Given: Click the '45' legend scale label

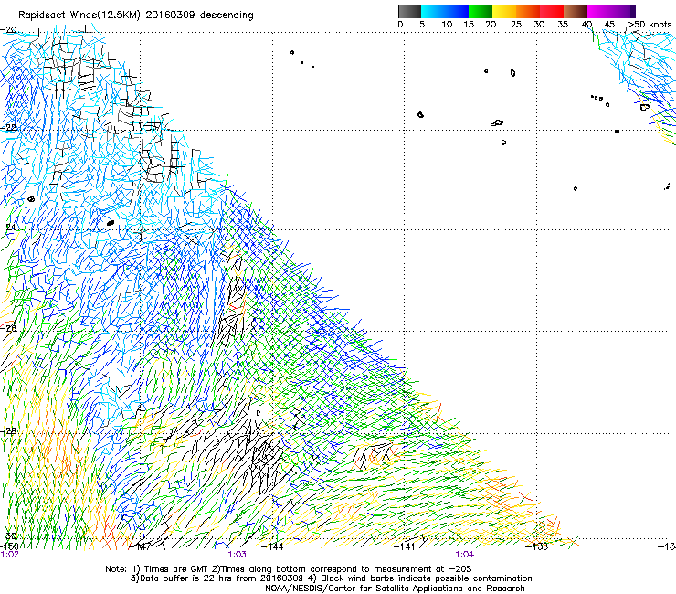Looking at the screenshot, I should [x=609, y=25].
